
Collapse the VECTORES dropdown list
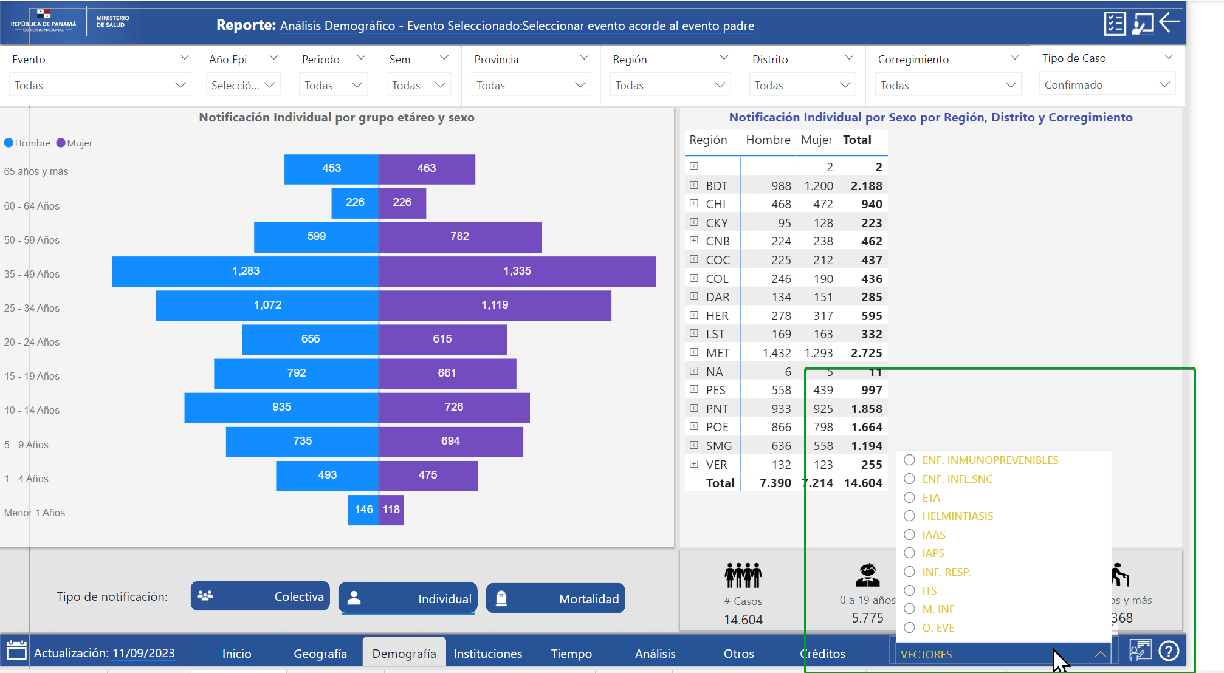[x=1100, y=654]
